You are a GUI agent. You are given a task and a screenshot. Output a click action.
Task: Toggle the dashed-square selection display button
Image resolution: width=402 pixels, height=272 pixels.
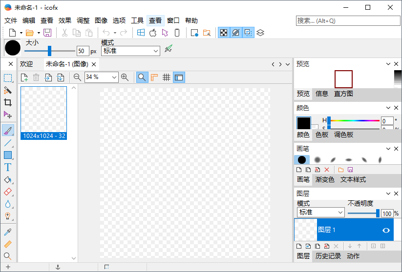point(248,33)
